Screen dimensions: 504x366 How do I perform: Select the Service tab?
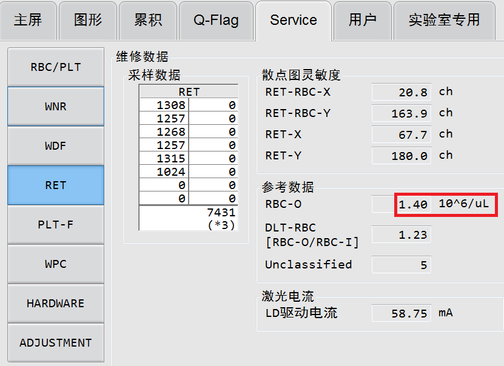coord(293,20)
